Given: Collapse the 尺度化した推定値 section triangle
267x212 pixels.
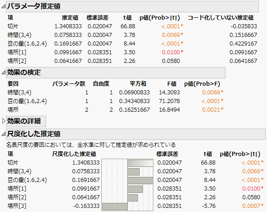Looking at the screenshot, I should 3,134.
